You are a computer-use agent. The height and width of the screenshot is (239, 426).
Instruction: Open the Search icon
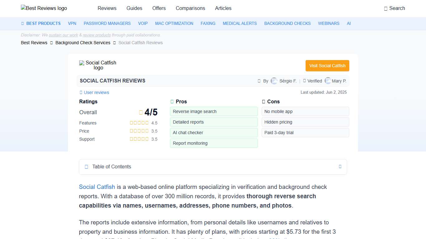click(x=385, y=8)
